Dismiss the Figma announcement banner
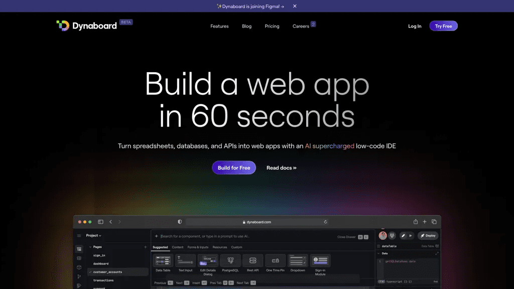The width and height of the screenshot is (514, 289). coord(295,6)
